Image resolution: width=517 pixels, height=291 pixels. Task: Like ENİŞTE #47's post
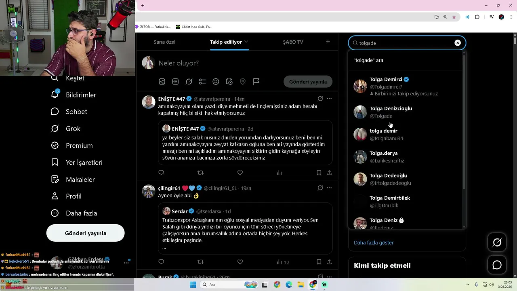tap(240, 173)
